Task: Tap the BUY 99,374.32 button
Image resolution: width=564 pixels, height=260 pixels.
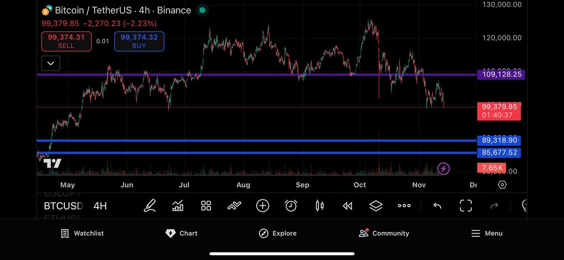Action: click(x=139, y=41)
